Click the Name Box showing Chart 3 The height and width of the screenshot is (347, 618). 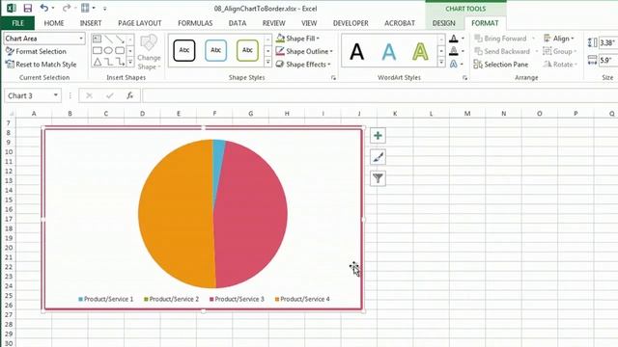point(33,95)
